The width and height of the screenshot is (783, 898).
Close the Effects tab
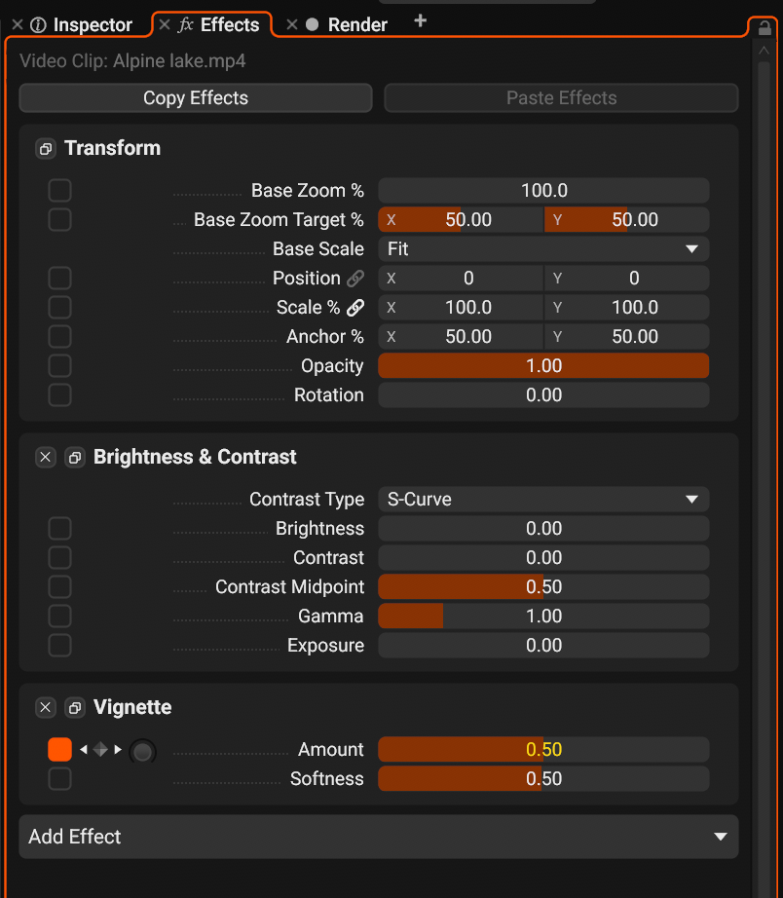[165, 24]
